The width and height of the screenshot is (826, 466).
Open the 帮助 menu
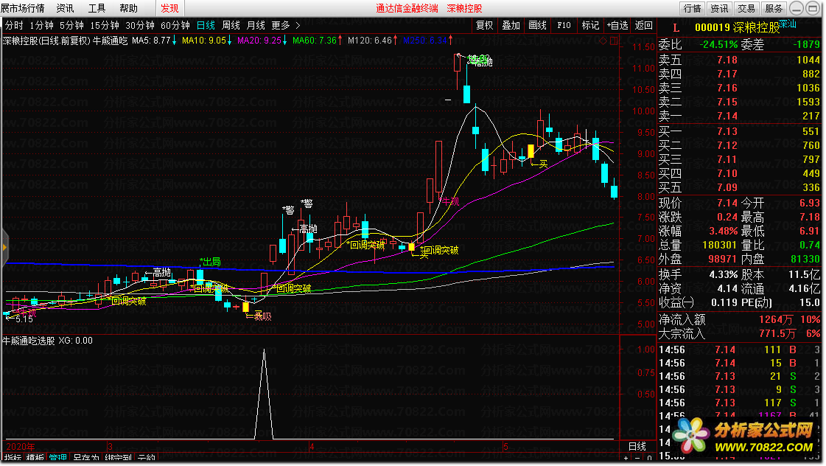tap(128, 8)
